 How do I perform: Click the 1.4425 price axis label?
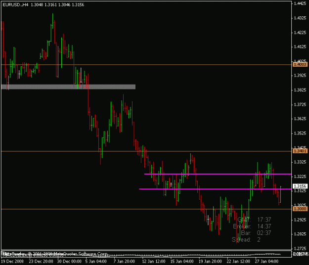pyautogui.click(x=300, y=3)
